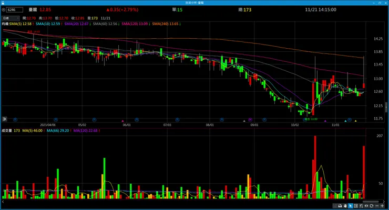Click the cyan triangle marker after 11/01

click(345, 121)
